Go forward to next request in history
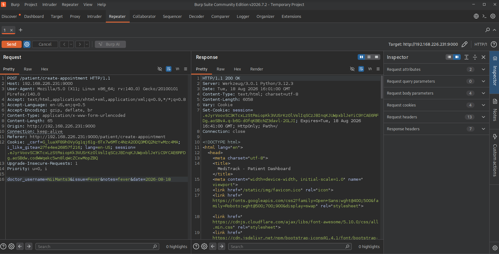Image resolution: width=499 pixels, height=254 pixels. (80, 44)
